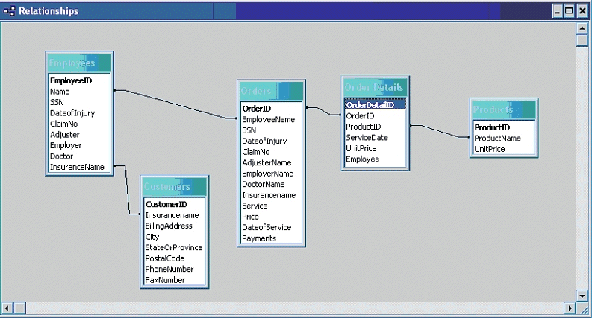Image resolution: width=592 pixels, height=318 pixels.
Task: Select InsuranceName field in Employees table
Action: tap(79, 167)
